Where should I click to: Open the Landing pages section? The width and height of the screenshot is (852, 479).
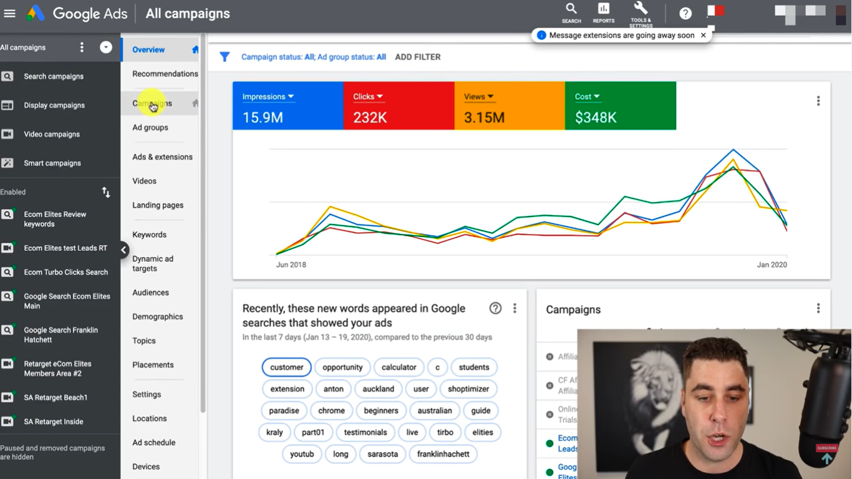158,205
